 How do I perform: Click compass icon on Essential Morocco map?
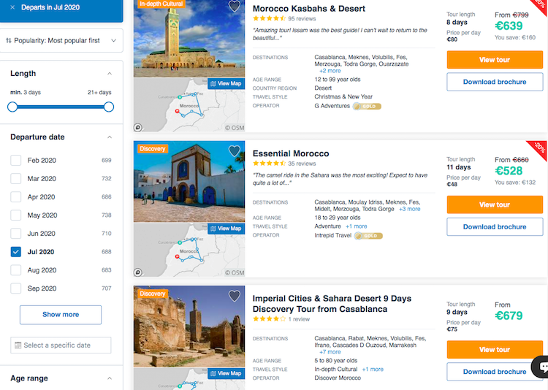pyautogui.click(x=138, y=272)
